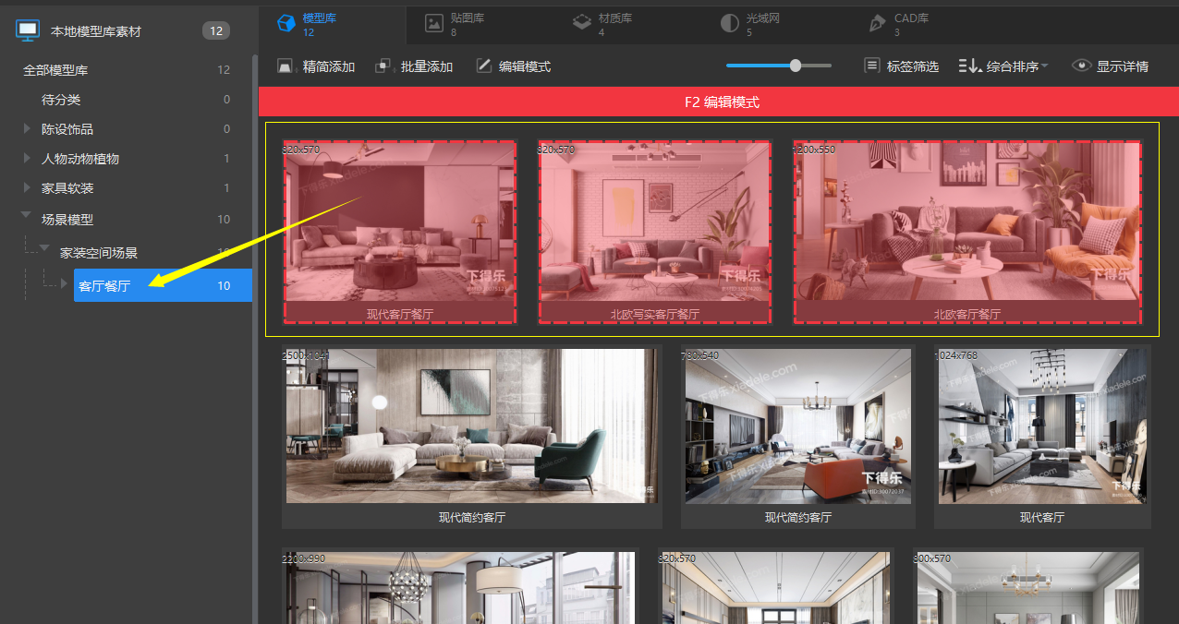
Task: Click the CAD库 pen icon
Action: [x=877, y=24]
